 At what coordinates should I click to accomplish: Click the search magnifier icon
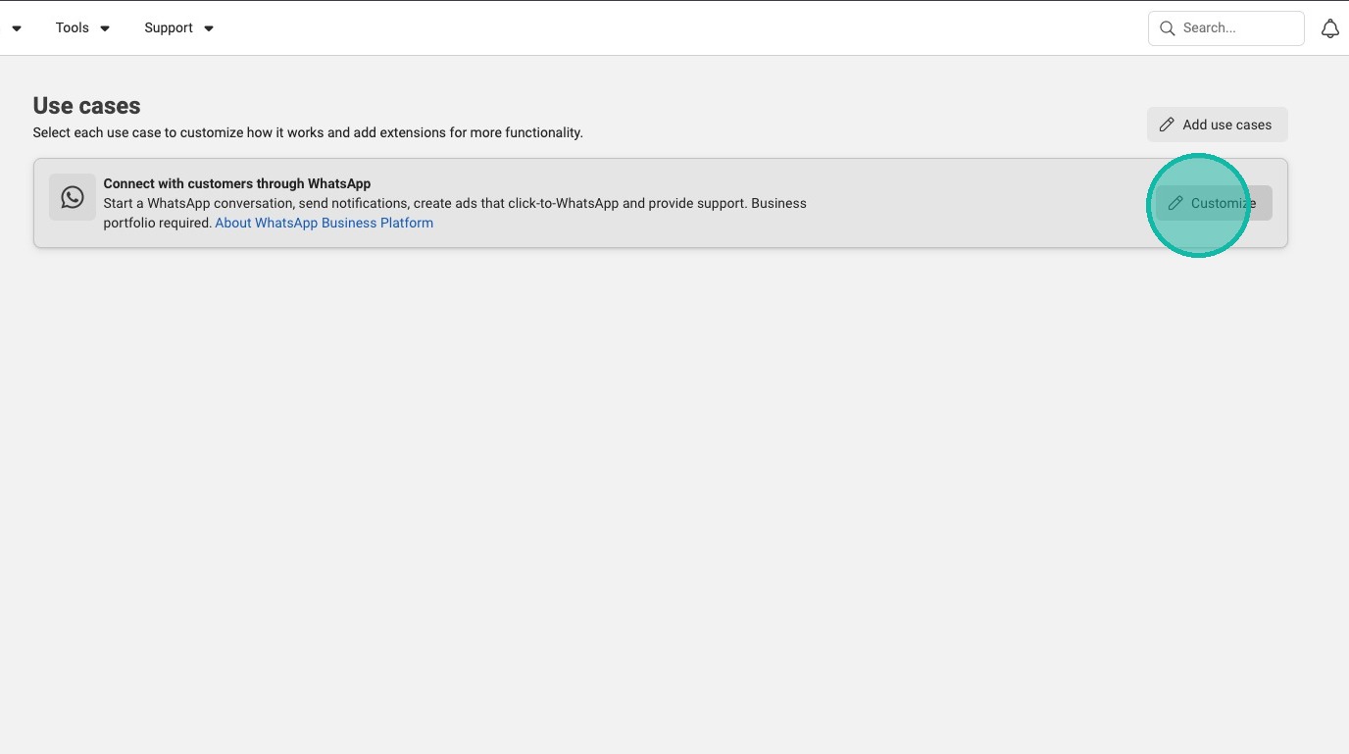(x=1167, y=28)
